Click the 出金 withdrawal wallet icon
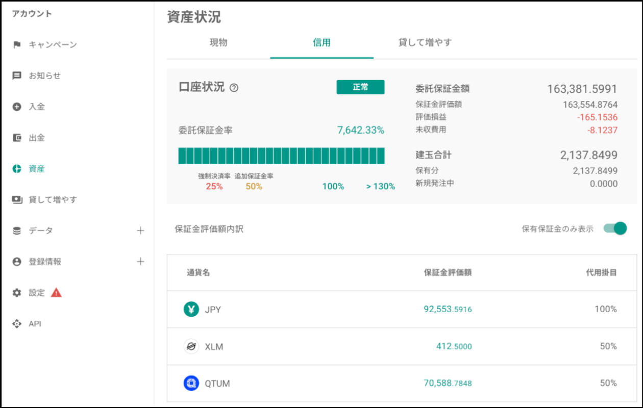The width and height of the screenshot is (643, 408). point(17,138)
